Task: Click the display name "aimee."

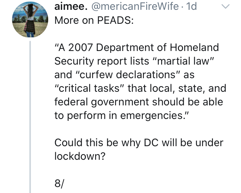Action: point(71,6)
